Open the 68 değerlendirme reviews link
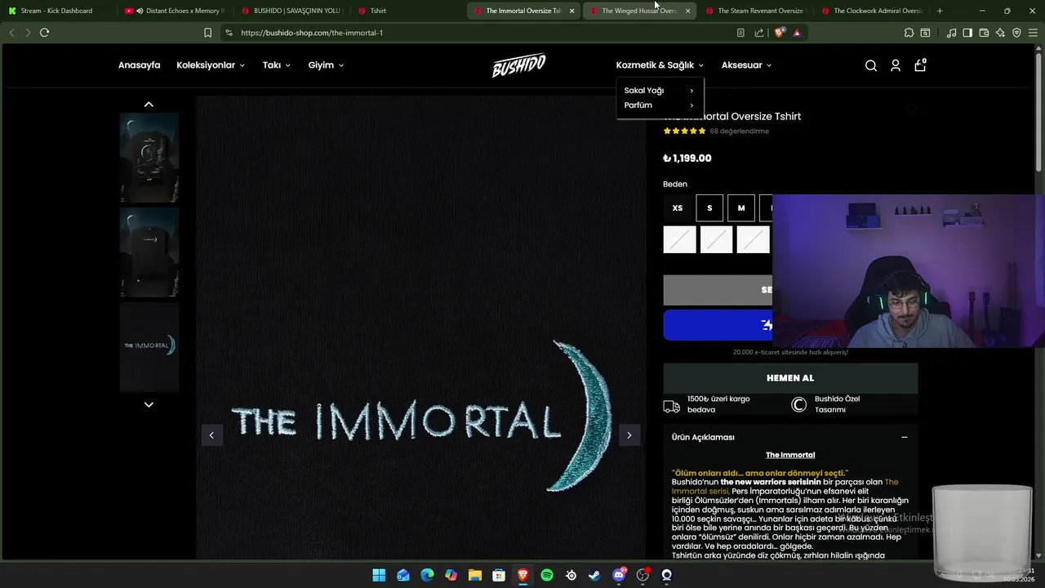 (x=739, y=131)
